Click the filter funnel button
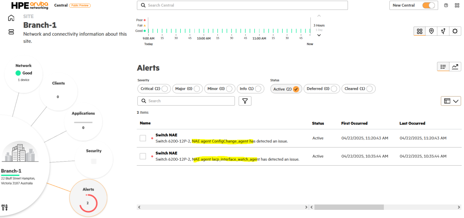Image resolution: width=464 pixels, height=218 pixels. [245, 101]
